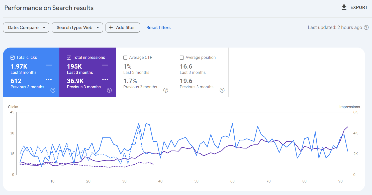Click the Export download icon
The image size is (372, 195).
(x=344, y=7)
